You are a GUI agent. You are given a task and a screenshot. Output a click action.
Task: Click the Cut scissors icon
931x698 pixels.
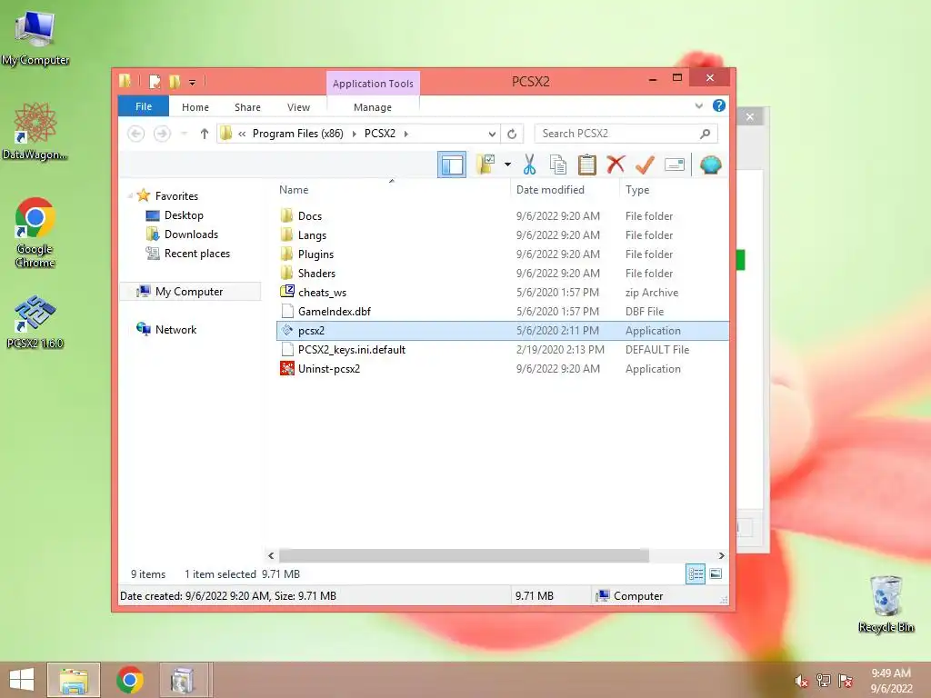(530, 165)
